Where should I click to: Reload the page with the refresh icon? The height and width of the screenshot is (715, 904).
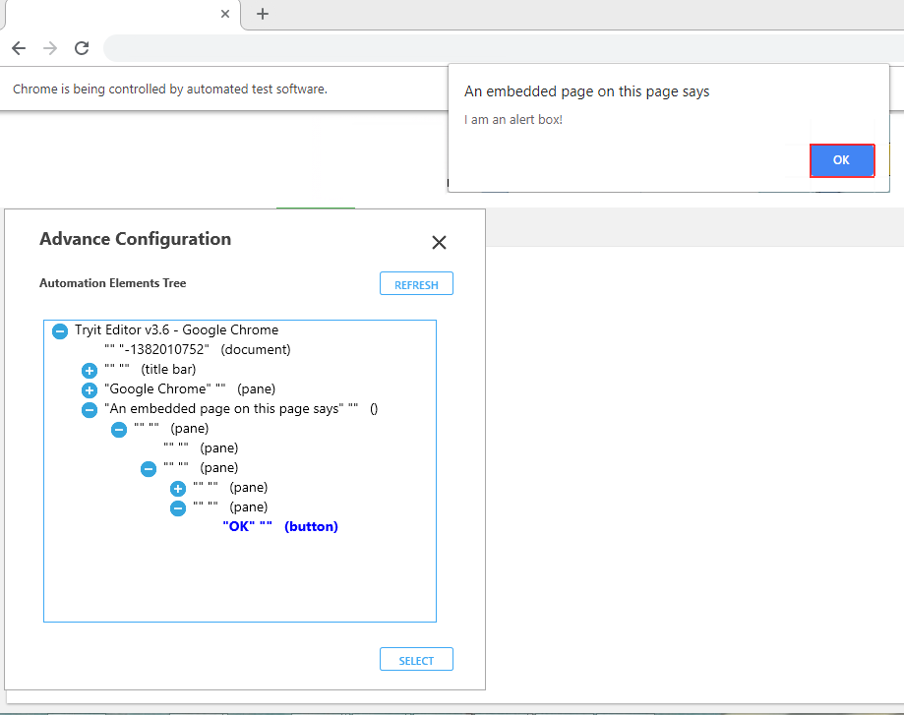pyautogui.click(x=82, y=48)
